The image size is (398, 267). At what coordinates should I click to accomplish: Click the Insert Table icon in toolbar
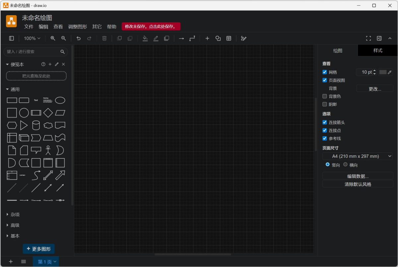pos(229,38)
